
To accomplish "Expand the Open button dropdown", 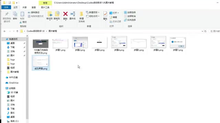I will coord(118,13).
